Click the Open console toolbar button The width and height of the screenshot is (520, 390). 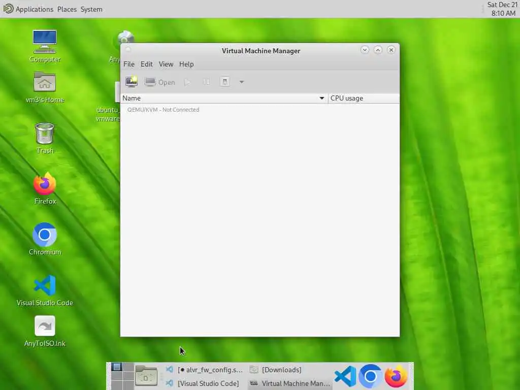tap(160, 82)
